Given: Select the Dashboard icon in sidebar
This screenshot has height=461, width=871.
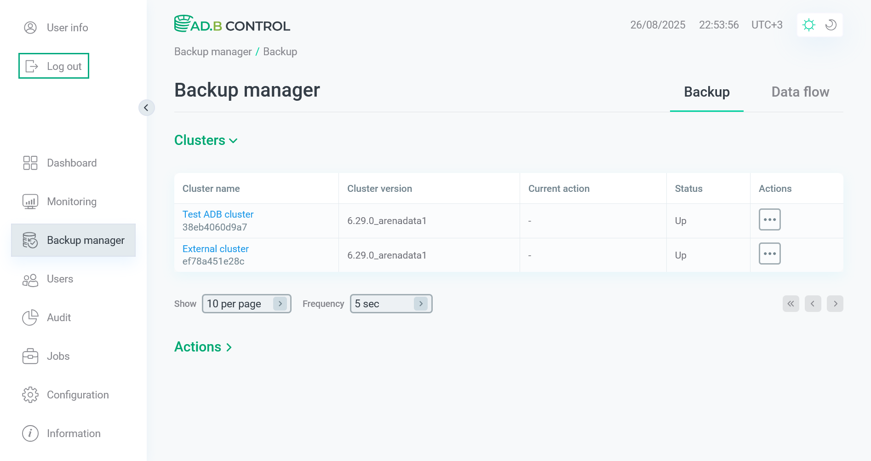Looking at the screenshot, I should [x=30, y=162].
